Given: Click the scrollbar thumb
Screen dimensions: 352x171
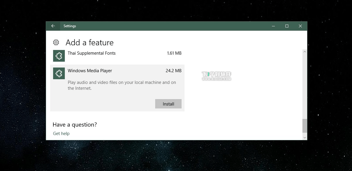Looking at the screenshot, I should tap(304, 126).
